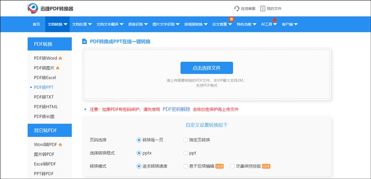Click the dashed file upload drop area
371x179 pixels.
click(x=207, y=75)
